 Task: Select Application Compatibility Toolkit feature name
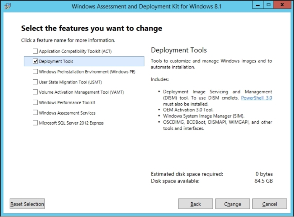coord(75,51)
